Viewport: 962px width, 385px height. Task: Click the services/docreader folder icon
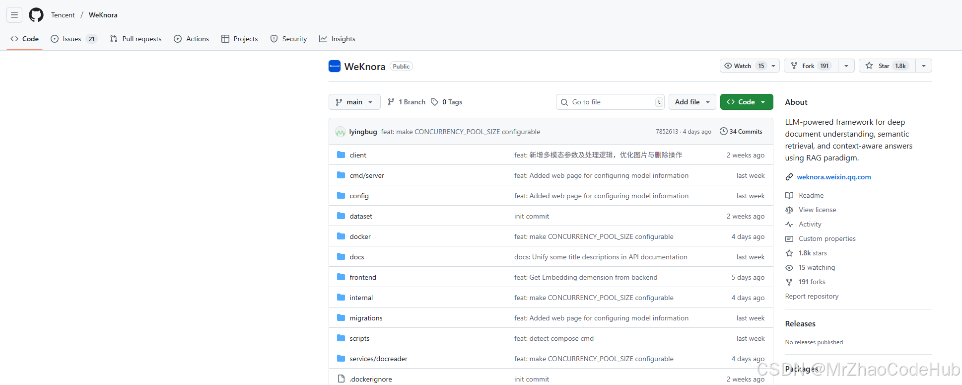tap(341, 359)
